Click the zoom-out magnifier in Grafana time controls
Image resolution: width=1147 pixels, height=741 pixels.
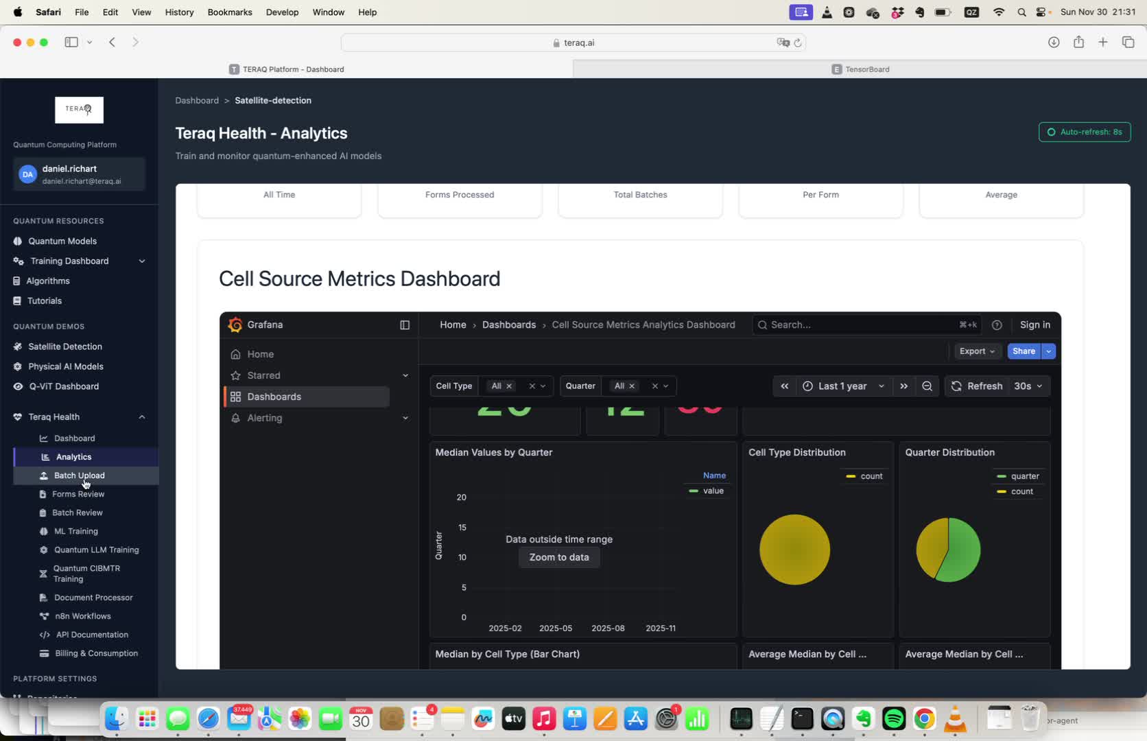tap(927, 386)
